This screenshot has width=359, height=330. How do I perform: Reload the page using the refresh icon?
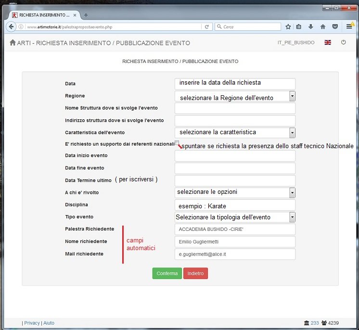(x=207, y=27)
